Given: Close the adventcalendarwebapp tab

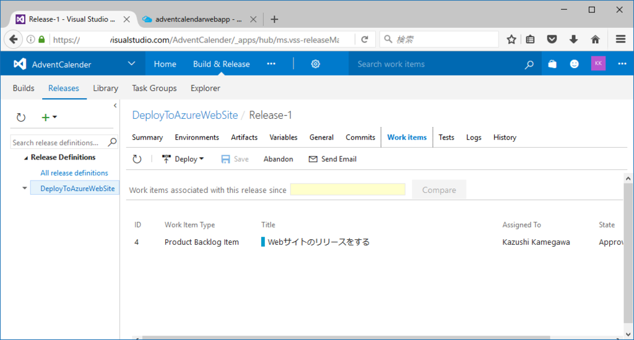Looking at the screenshot, I should click(253, 19).
